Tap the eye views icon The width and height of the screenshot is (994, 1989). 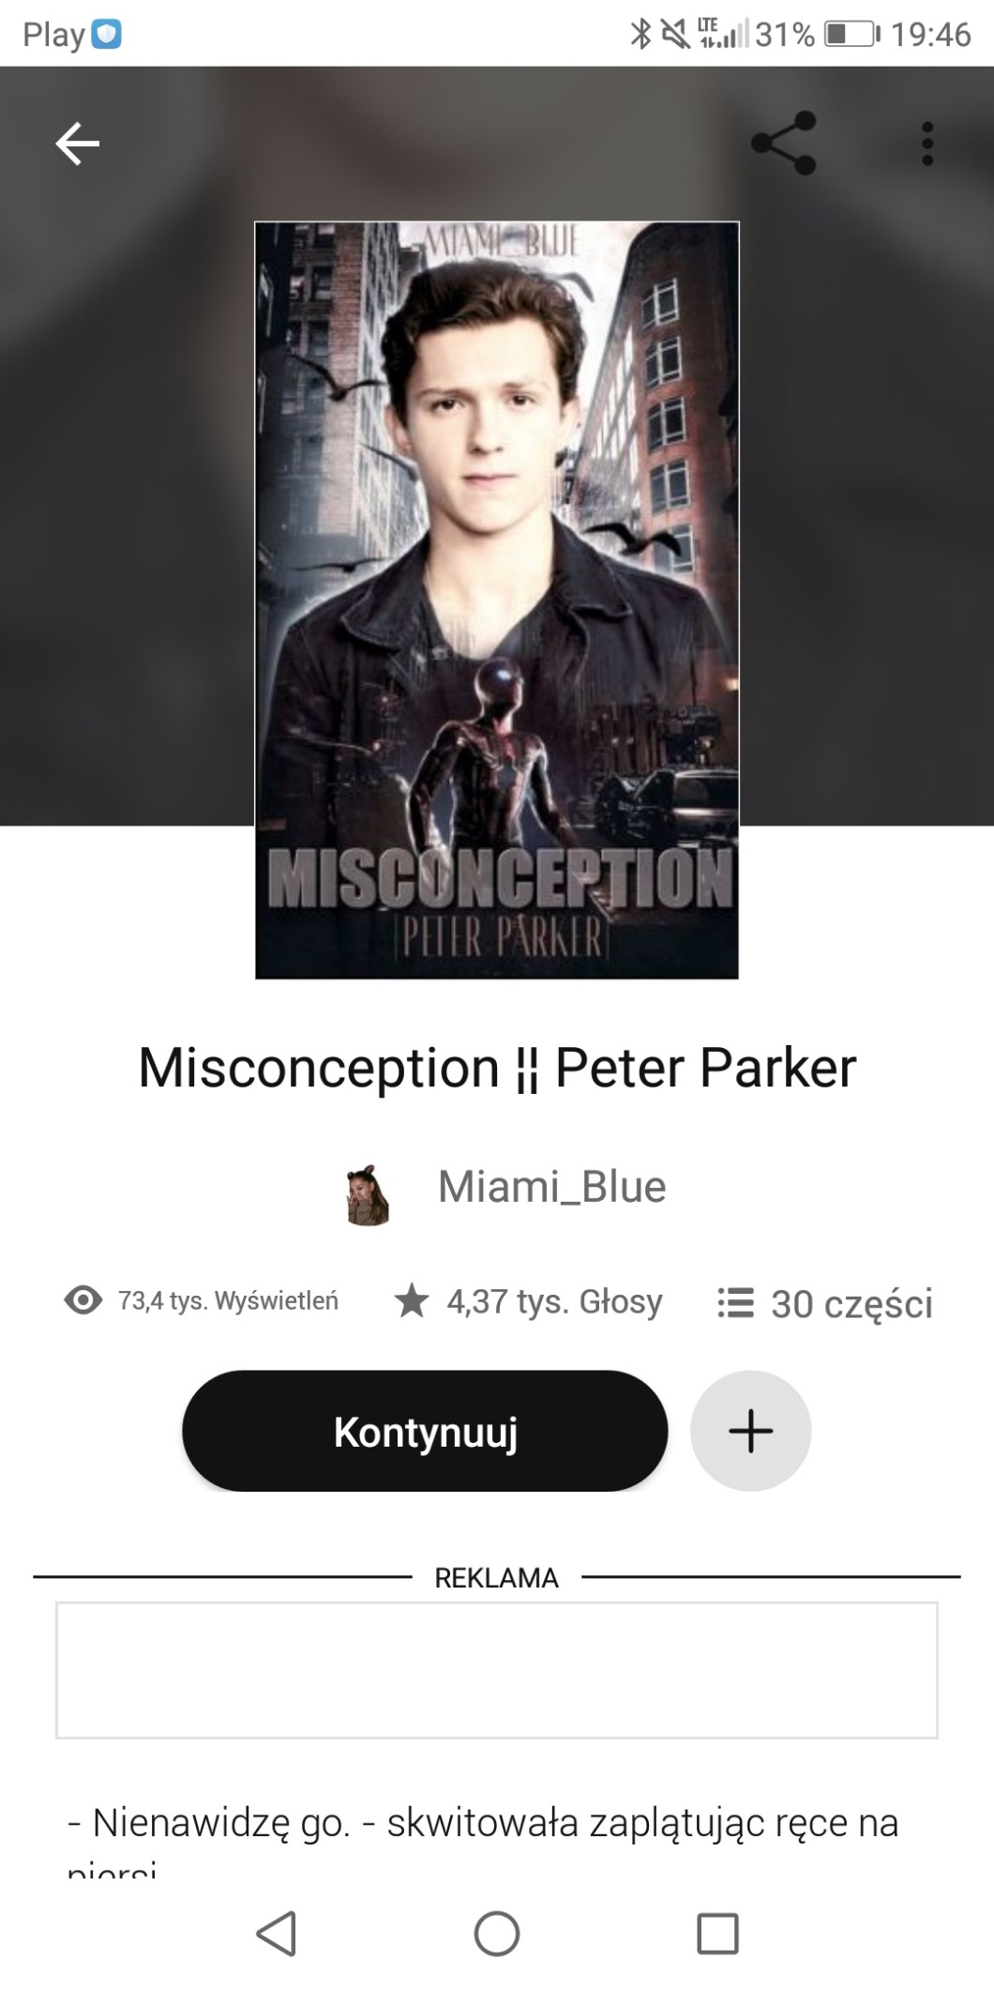pyautogui.click(x=83, y=1300)
